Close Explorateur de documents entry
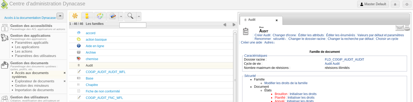This screenshot has height=102, width=413. [65, 81]
